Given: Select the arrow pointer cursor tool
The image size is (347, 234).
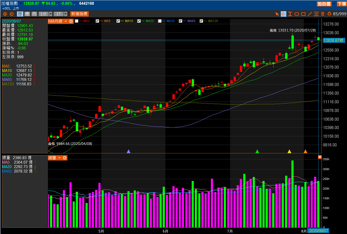Looking at the screenshot, I should (x=277, y=14).
